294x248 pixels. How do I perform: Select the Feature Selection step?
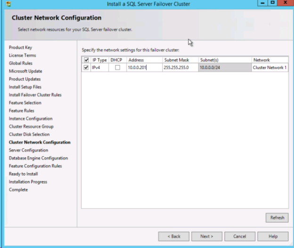click(25, 103)
